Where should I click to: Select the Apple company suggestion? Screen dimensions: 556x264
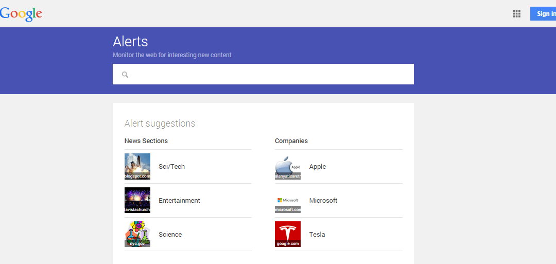click(317, 167)
